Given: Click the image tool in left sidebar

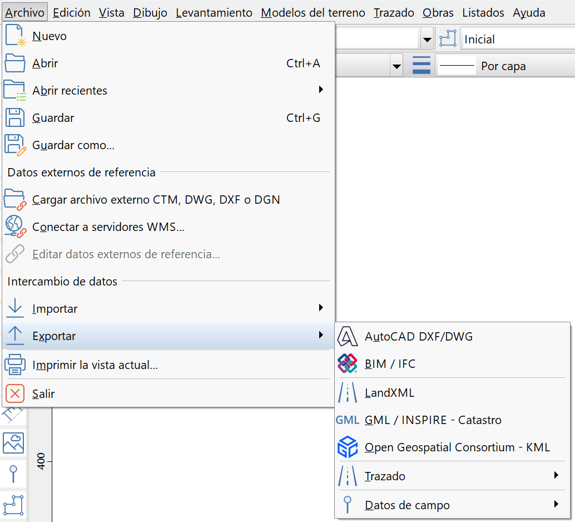Looking at the screenshot, I should [13, 443].
